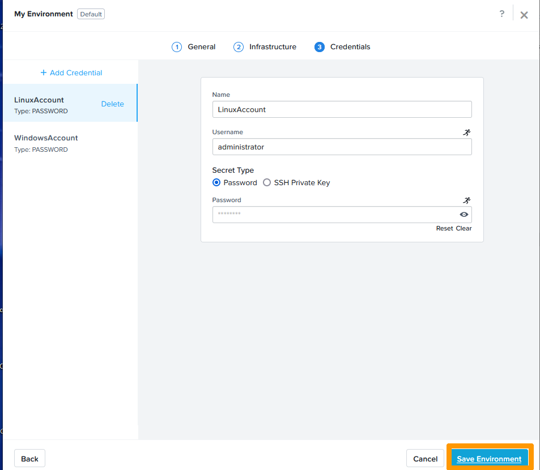540x470 pixels.
Task: Reset the password value
Action: [x=444, y=228]
